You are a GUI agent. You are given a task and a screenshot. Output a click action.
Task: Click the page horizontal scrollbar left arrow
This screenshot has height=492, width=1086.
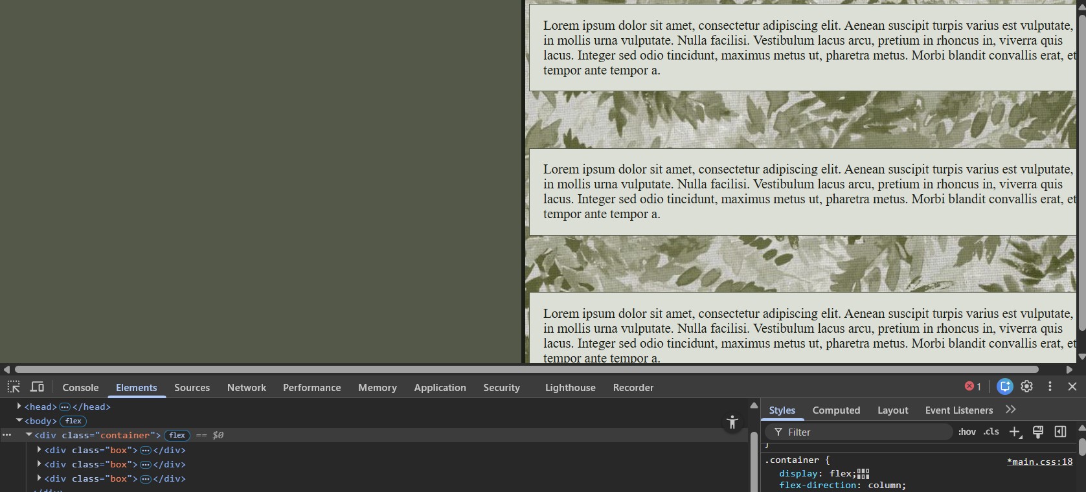pos(6,369)
